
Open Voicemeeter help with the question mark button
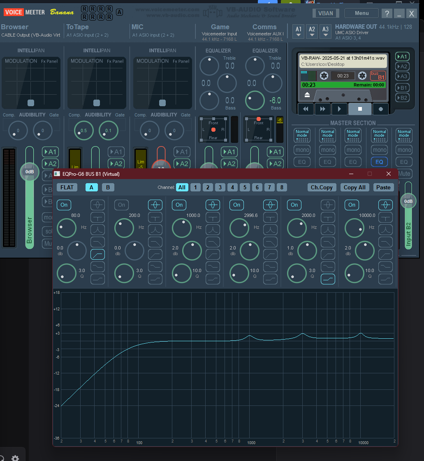[387, 13]
